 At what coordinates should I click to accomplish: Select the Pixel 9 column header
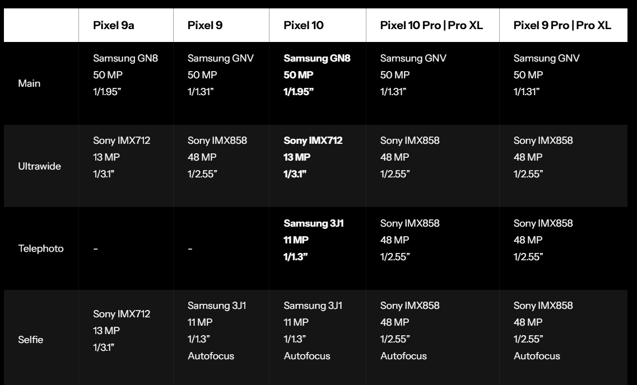204,25
